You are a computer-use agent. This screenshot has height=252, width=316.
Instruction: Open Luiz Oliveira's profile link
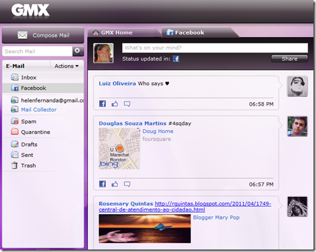pyautogui.click(x=117, y=84)
